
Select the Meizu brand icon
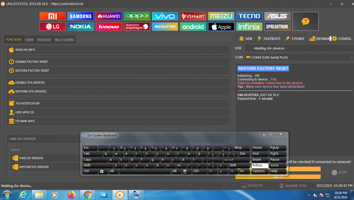click(221, 16)
